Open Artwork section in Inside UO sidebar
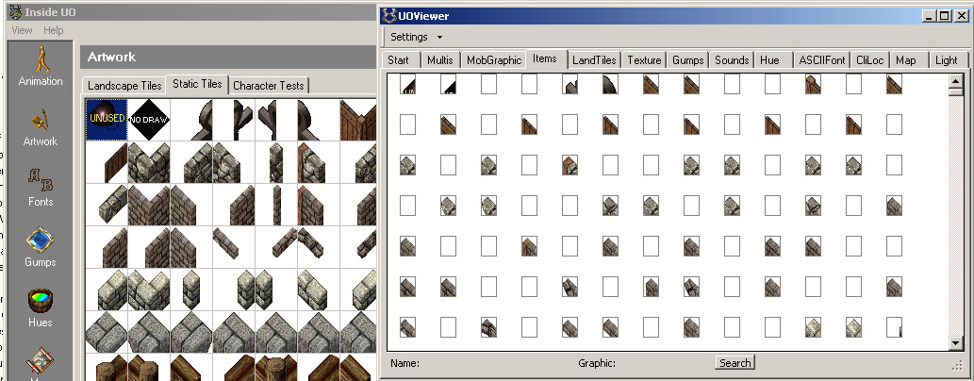 pos(41,127)
